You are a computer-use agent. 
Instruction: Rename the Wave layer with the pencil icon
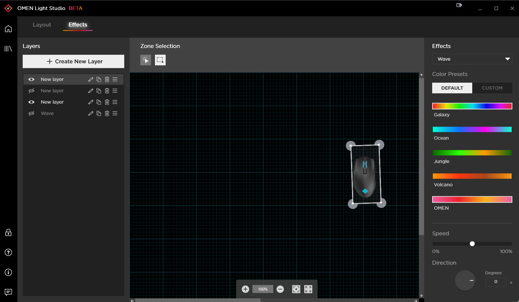(91, 113)
